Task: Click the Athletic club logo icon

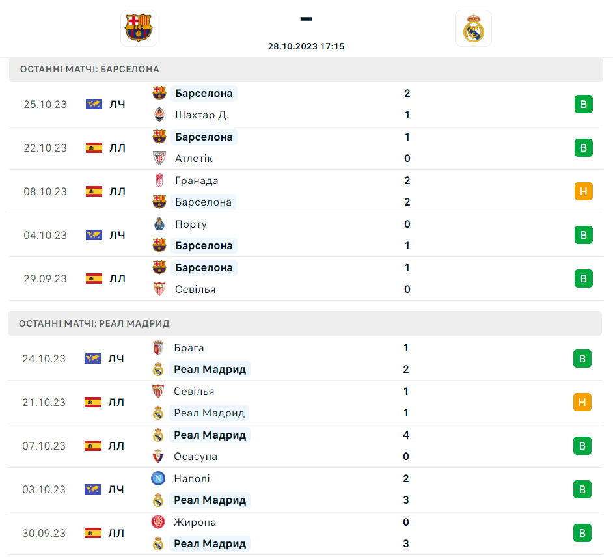Action: pos(159,159)
